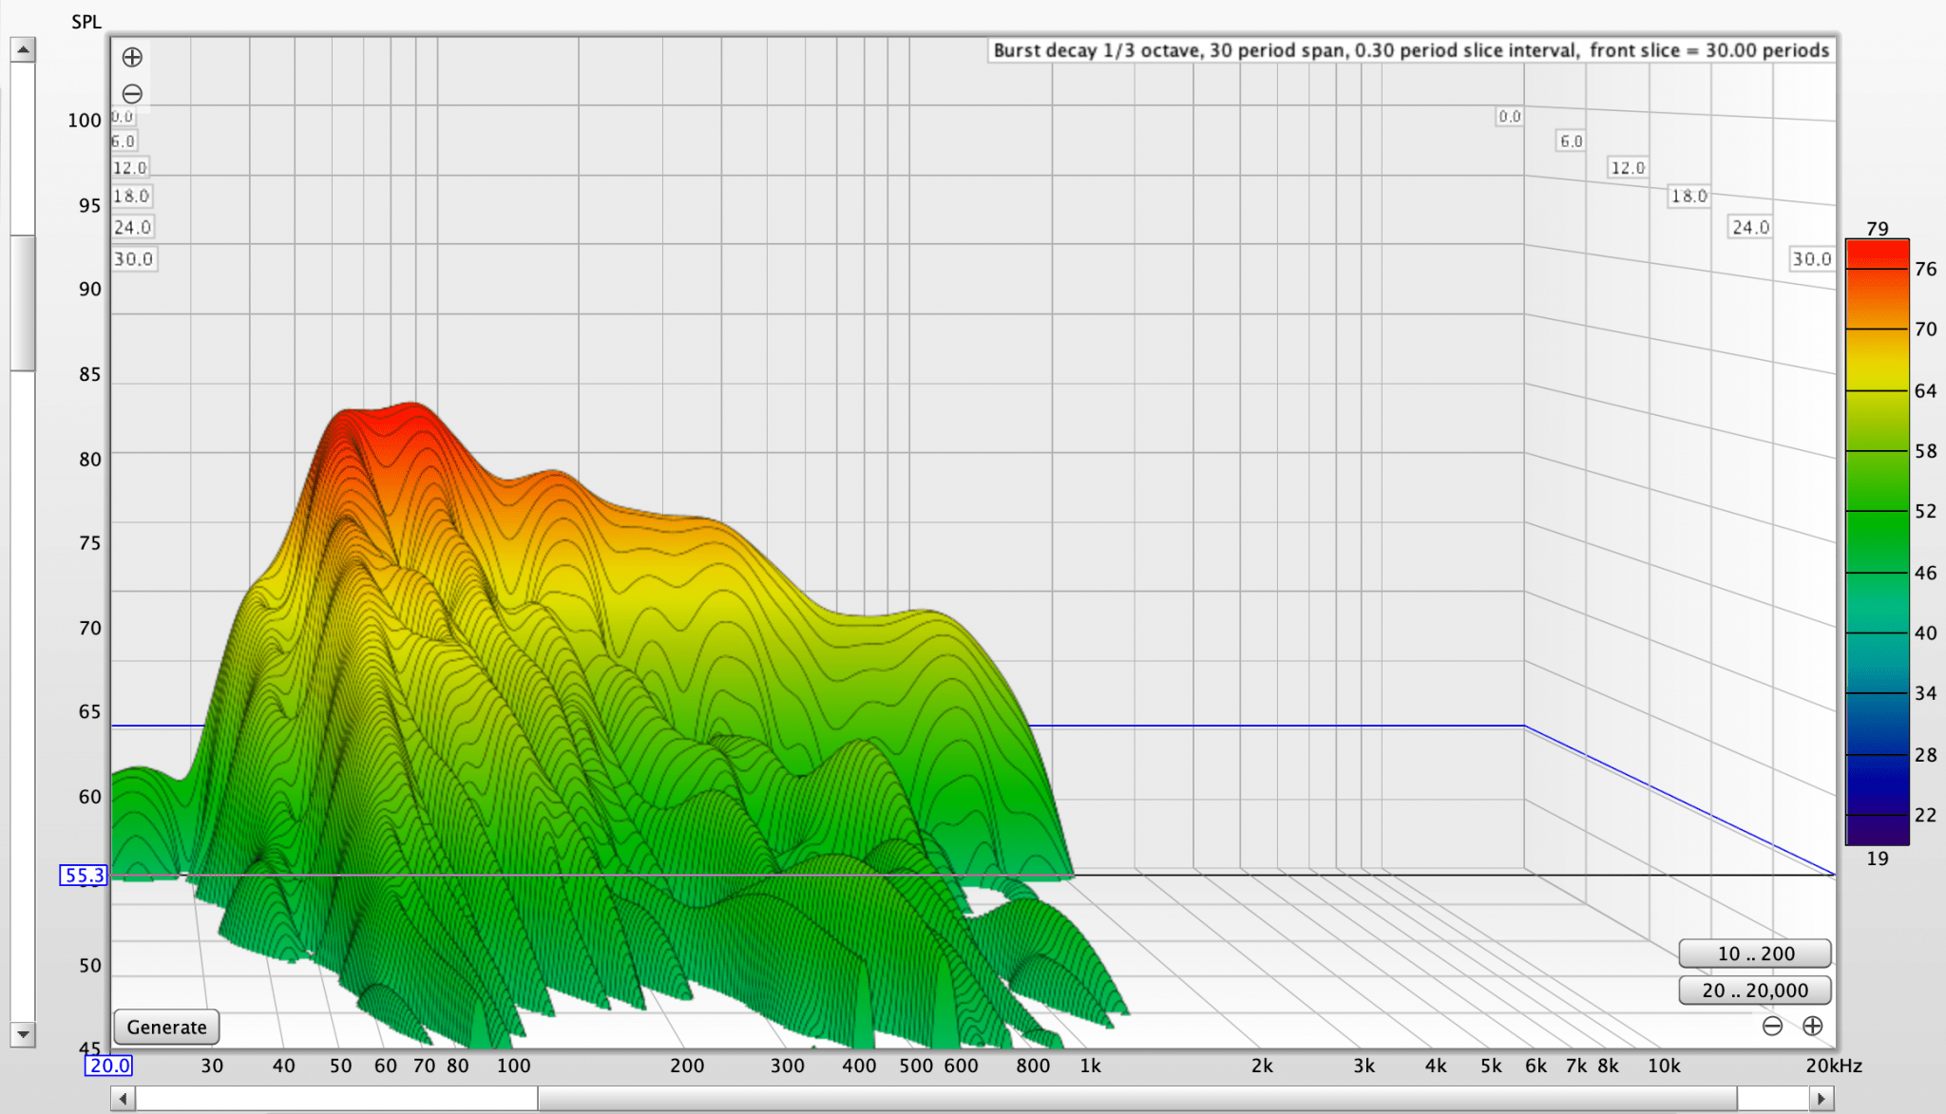Click the right 30.0 period label
The image size is (1946, 1114).
point(1811,258)
